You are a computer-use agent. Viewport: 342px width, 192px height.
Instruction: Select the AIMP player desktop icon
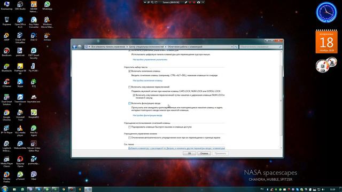[6, 37]
